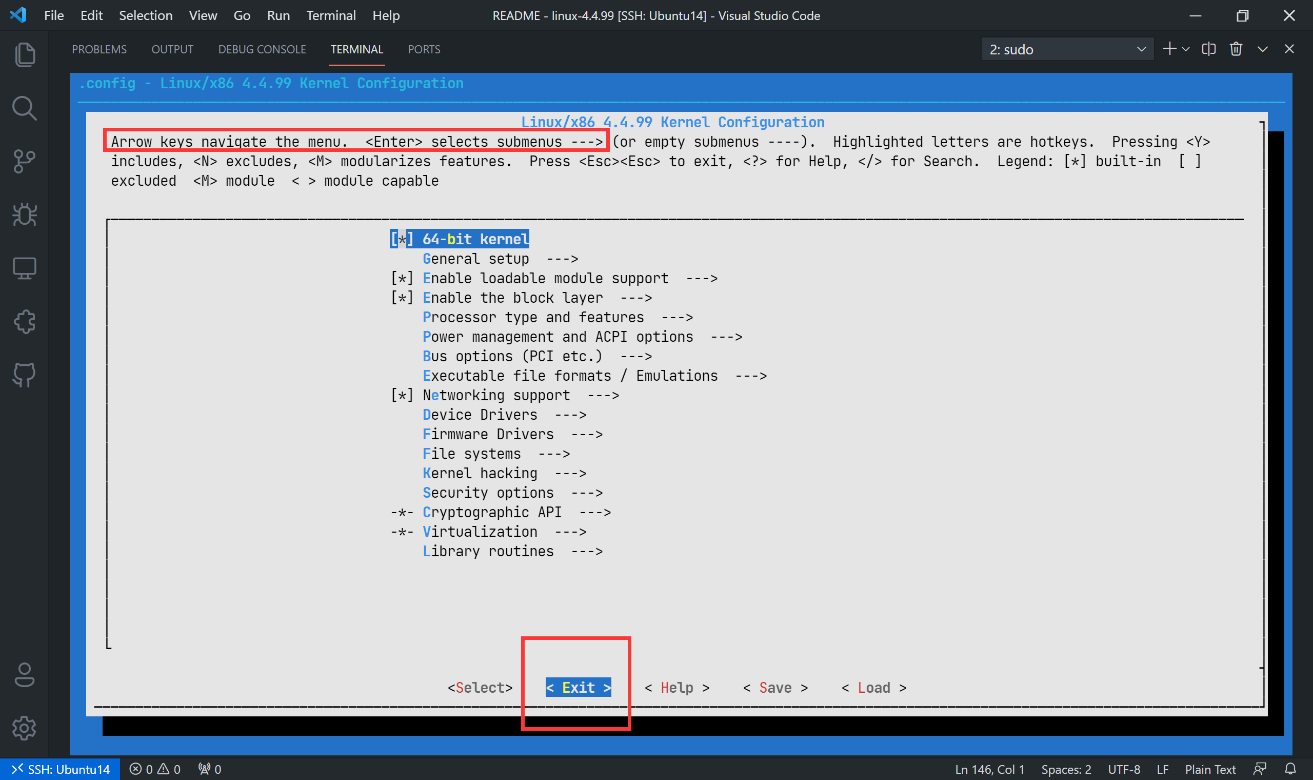Viewport: 1313px width, 780px height.
Task: Click the <Select> button in menuconfig
Action: coord(480,688)
